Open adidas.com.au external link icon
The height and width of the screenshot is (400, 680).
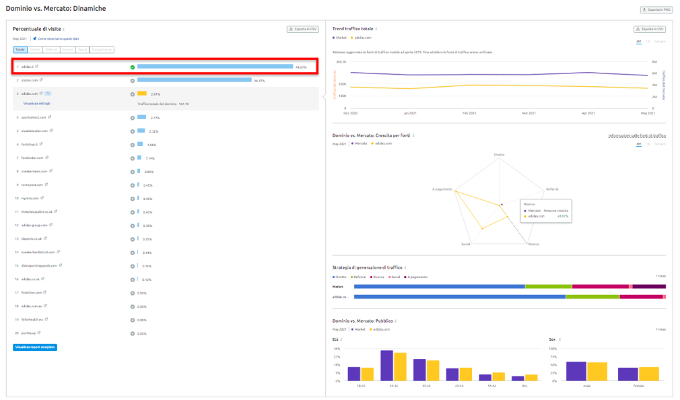tap(46, 306)
